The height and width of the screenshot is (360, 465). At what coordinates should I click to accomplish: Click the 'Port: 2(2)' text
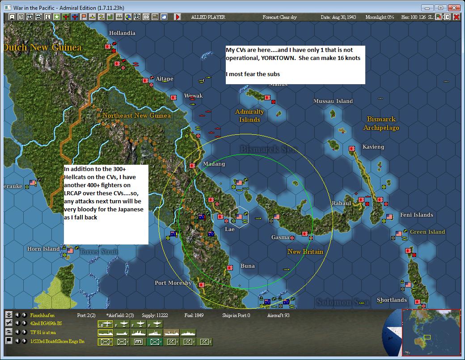coord(86,315)
